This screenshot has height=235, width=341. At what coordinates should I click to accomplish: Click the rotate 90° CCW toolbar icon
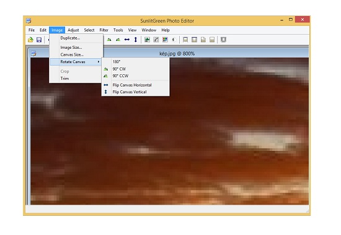tap(118, 40)
